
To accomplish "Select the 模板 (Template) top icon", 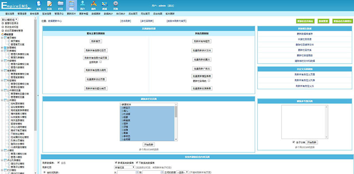I will click(x=71, y=5).
